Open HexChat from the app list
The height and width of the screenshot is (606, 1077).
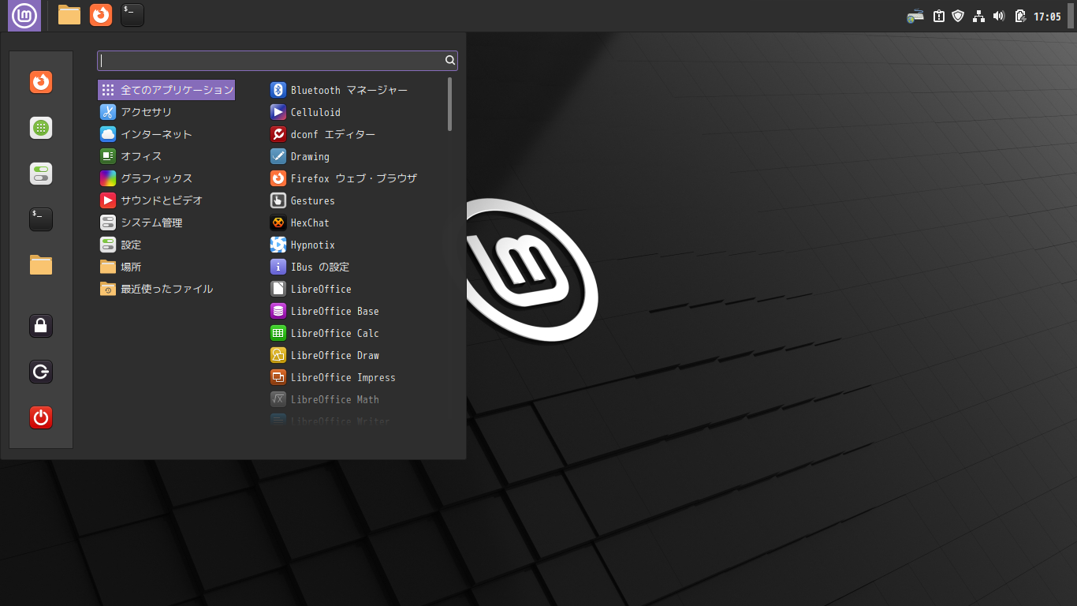[x=356, y=223]
